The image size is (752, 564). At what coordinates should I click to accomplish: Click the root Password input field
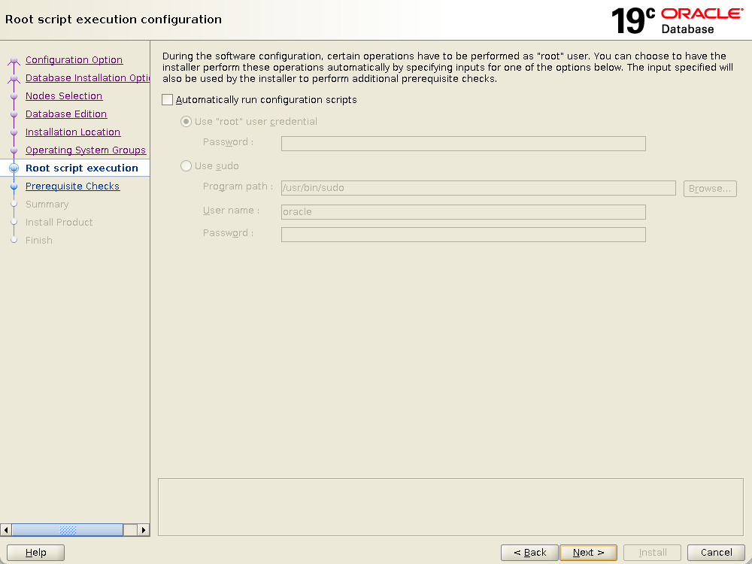point(462,144)
